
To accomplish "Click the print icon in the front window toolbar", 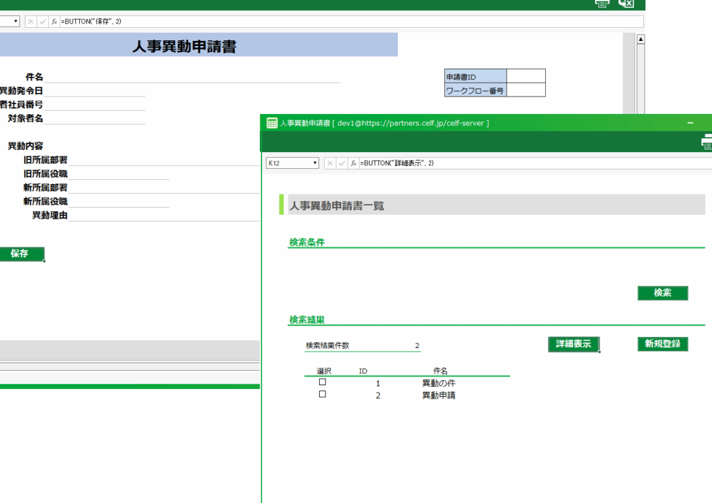I will (x=707, y=142).
